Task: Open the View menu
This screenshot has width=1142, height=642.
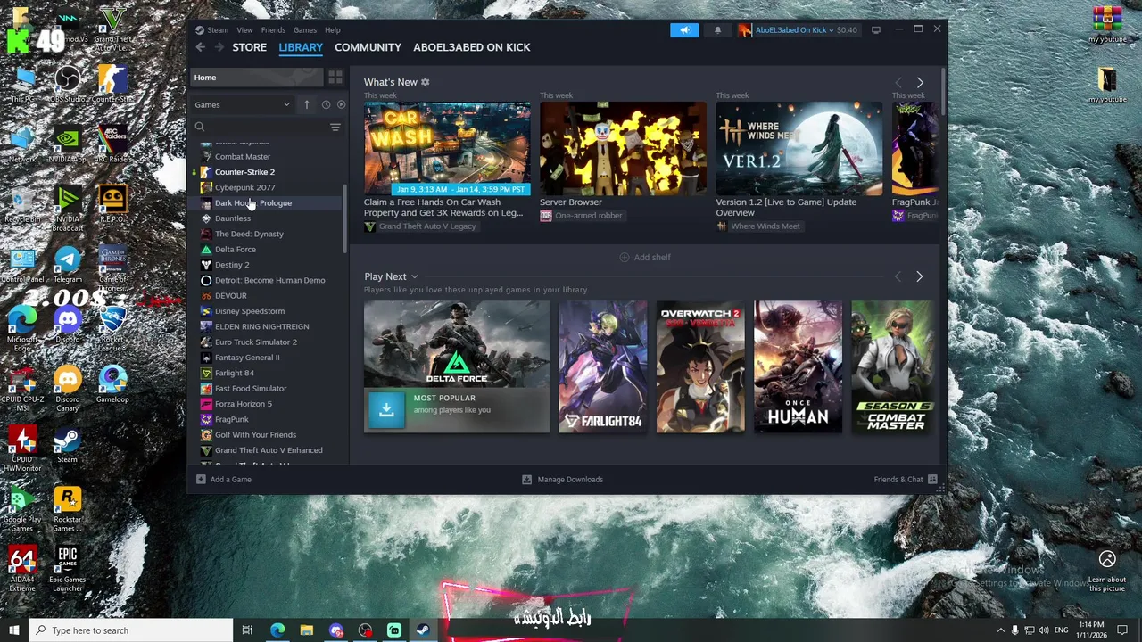Action: [x=244, y=29]
